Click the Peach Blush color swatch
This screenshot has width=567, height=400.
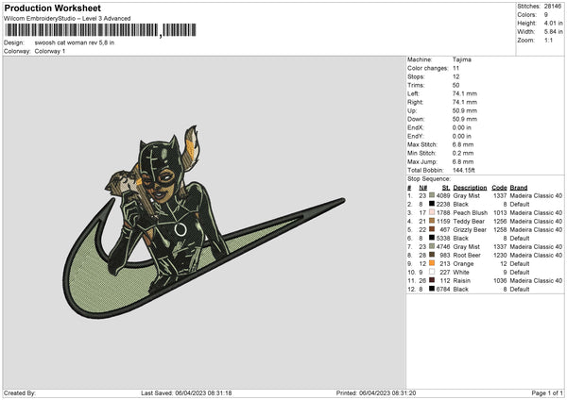click(432, 212)
